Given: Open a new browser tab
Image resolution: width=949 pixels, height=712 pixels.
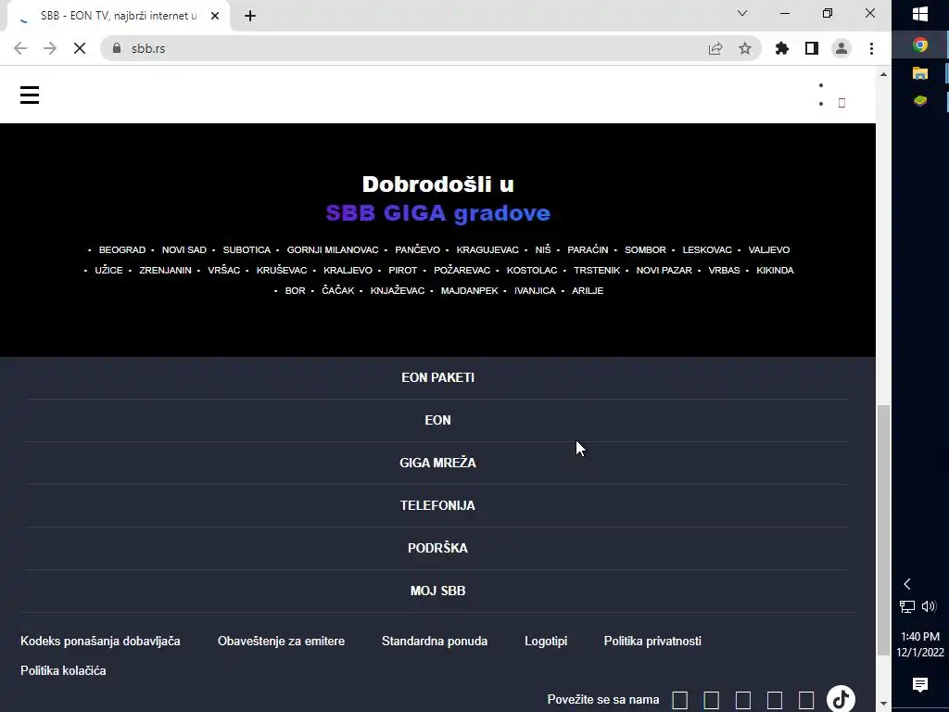Looking at the screenshot, I should [250, 16].
